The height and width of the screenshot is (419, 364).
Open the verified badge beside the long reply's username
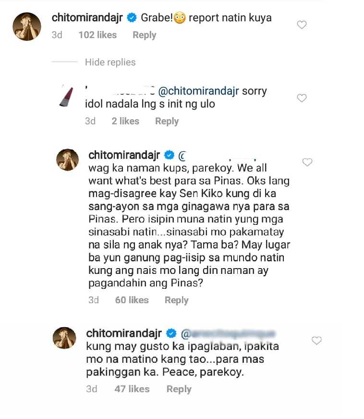pyautogui.click(x=169, y=155)
